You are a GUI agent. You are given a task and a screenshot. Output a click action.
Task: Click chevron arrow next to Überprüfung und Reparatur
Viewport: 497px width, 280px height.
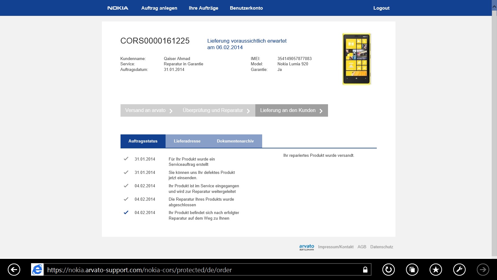[248, 111]
